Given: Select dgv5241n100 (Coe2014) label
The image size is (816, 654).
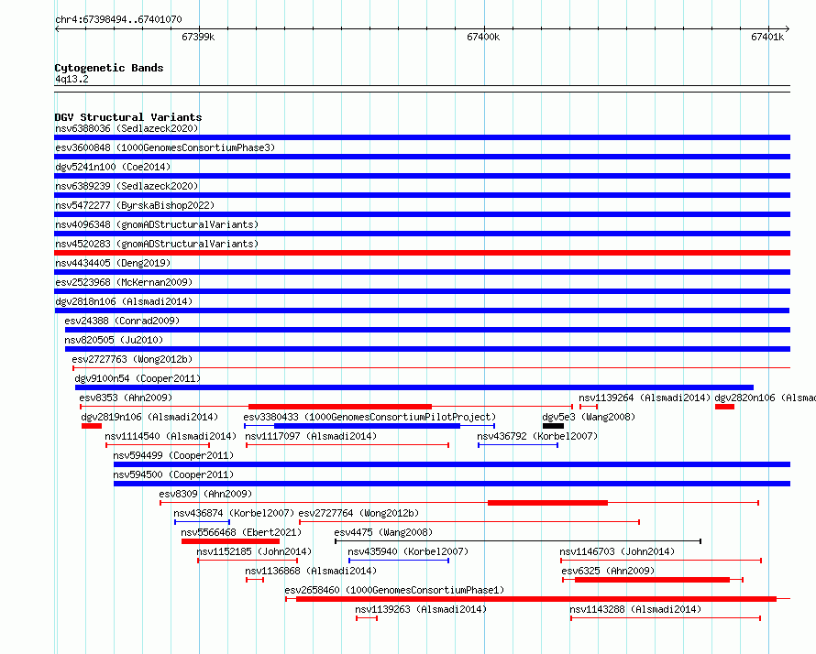Looking at the screenshot, I should coord(113,167).
